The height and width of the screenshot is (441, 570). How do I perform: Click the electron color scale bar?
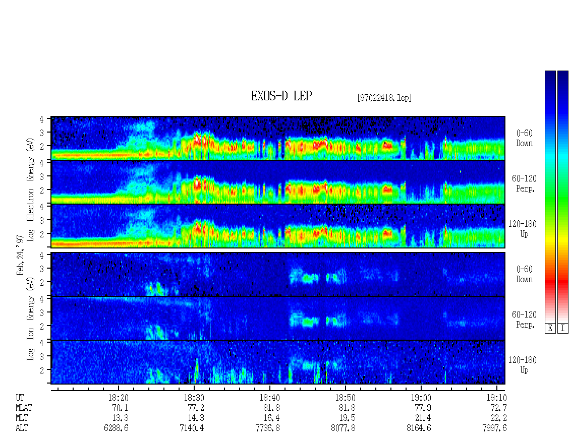pyautogui.click(x=550, y=197)
